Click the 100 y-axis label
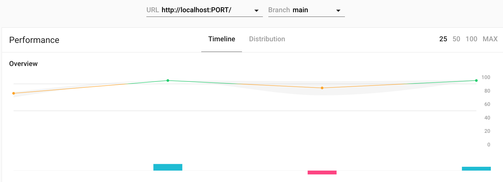 tap(486, 77)
